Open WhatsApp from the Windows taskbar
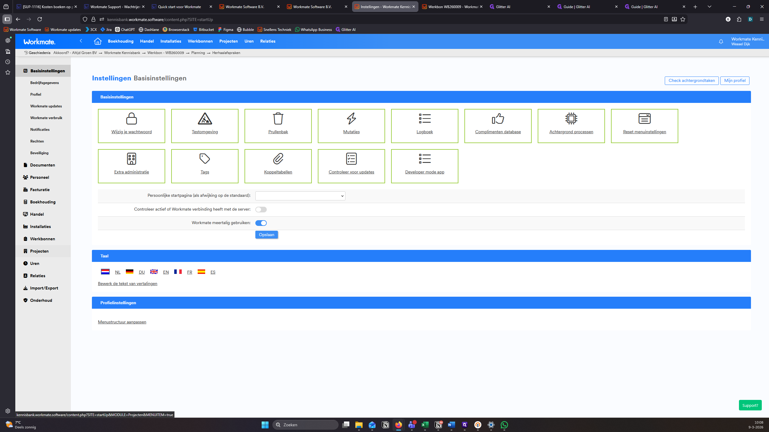769x432 pixels. [504, 425]
